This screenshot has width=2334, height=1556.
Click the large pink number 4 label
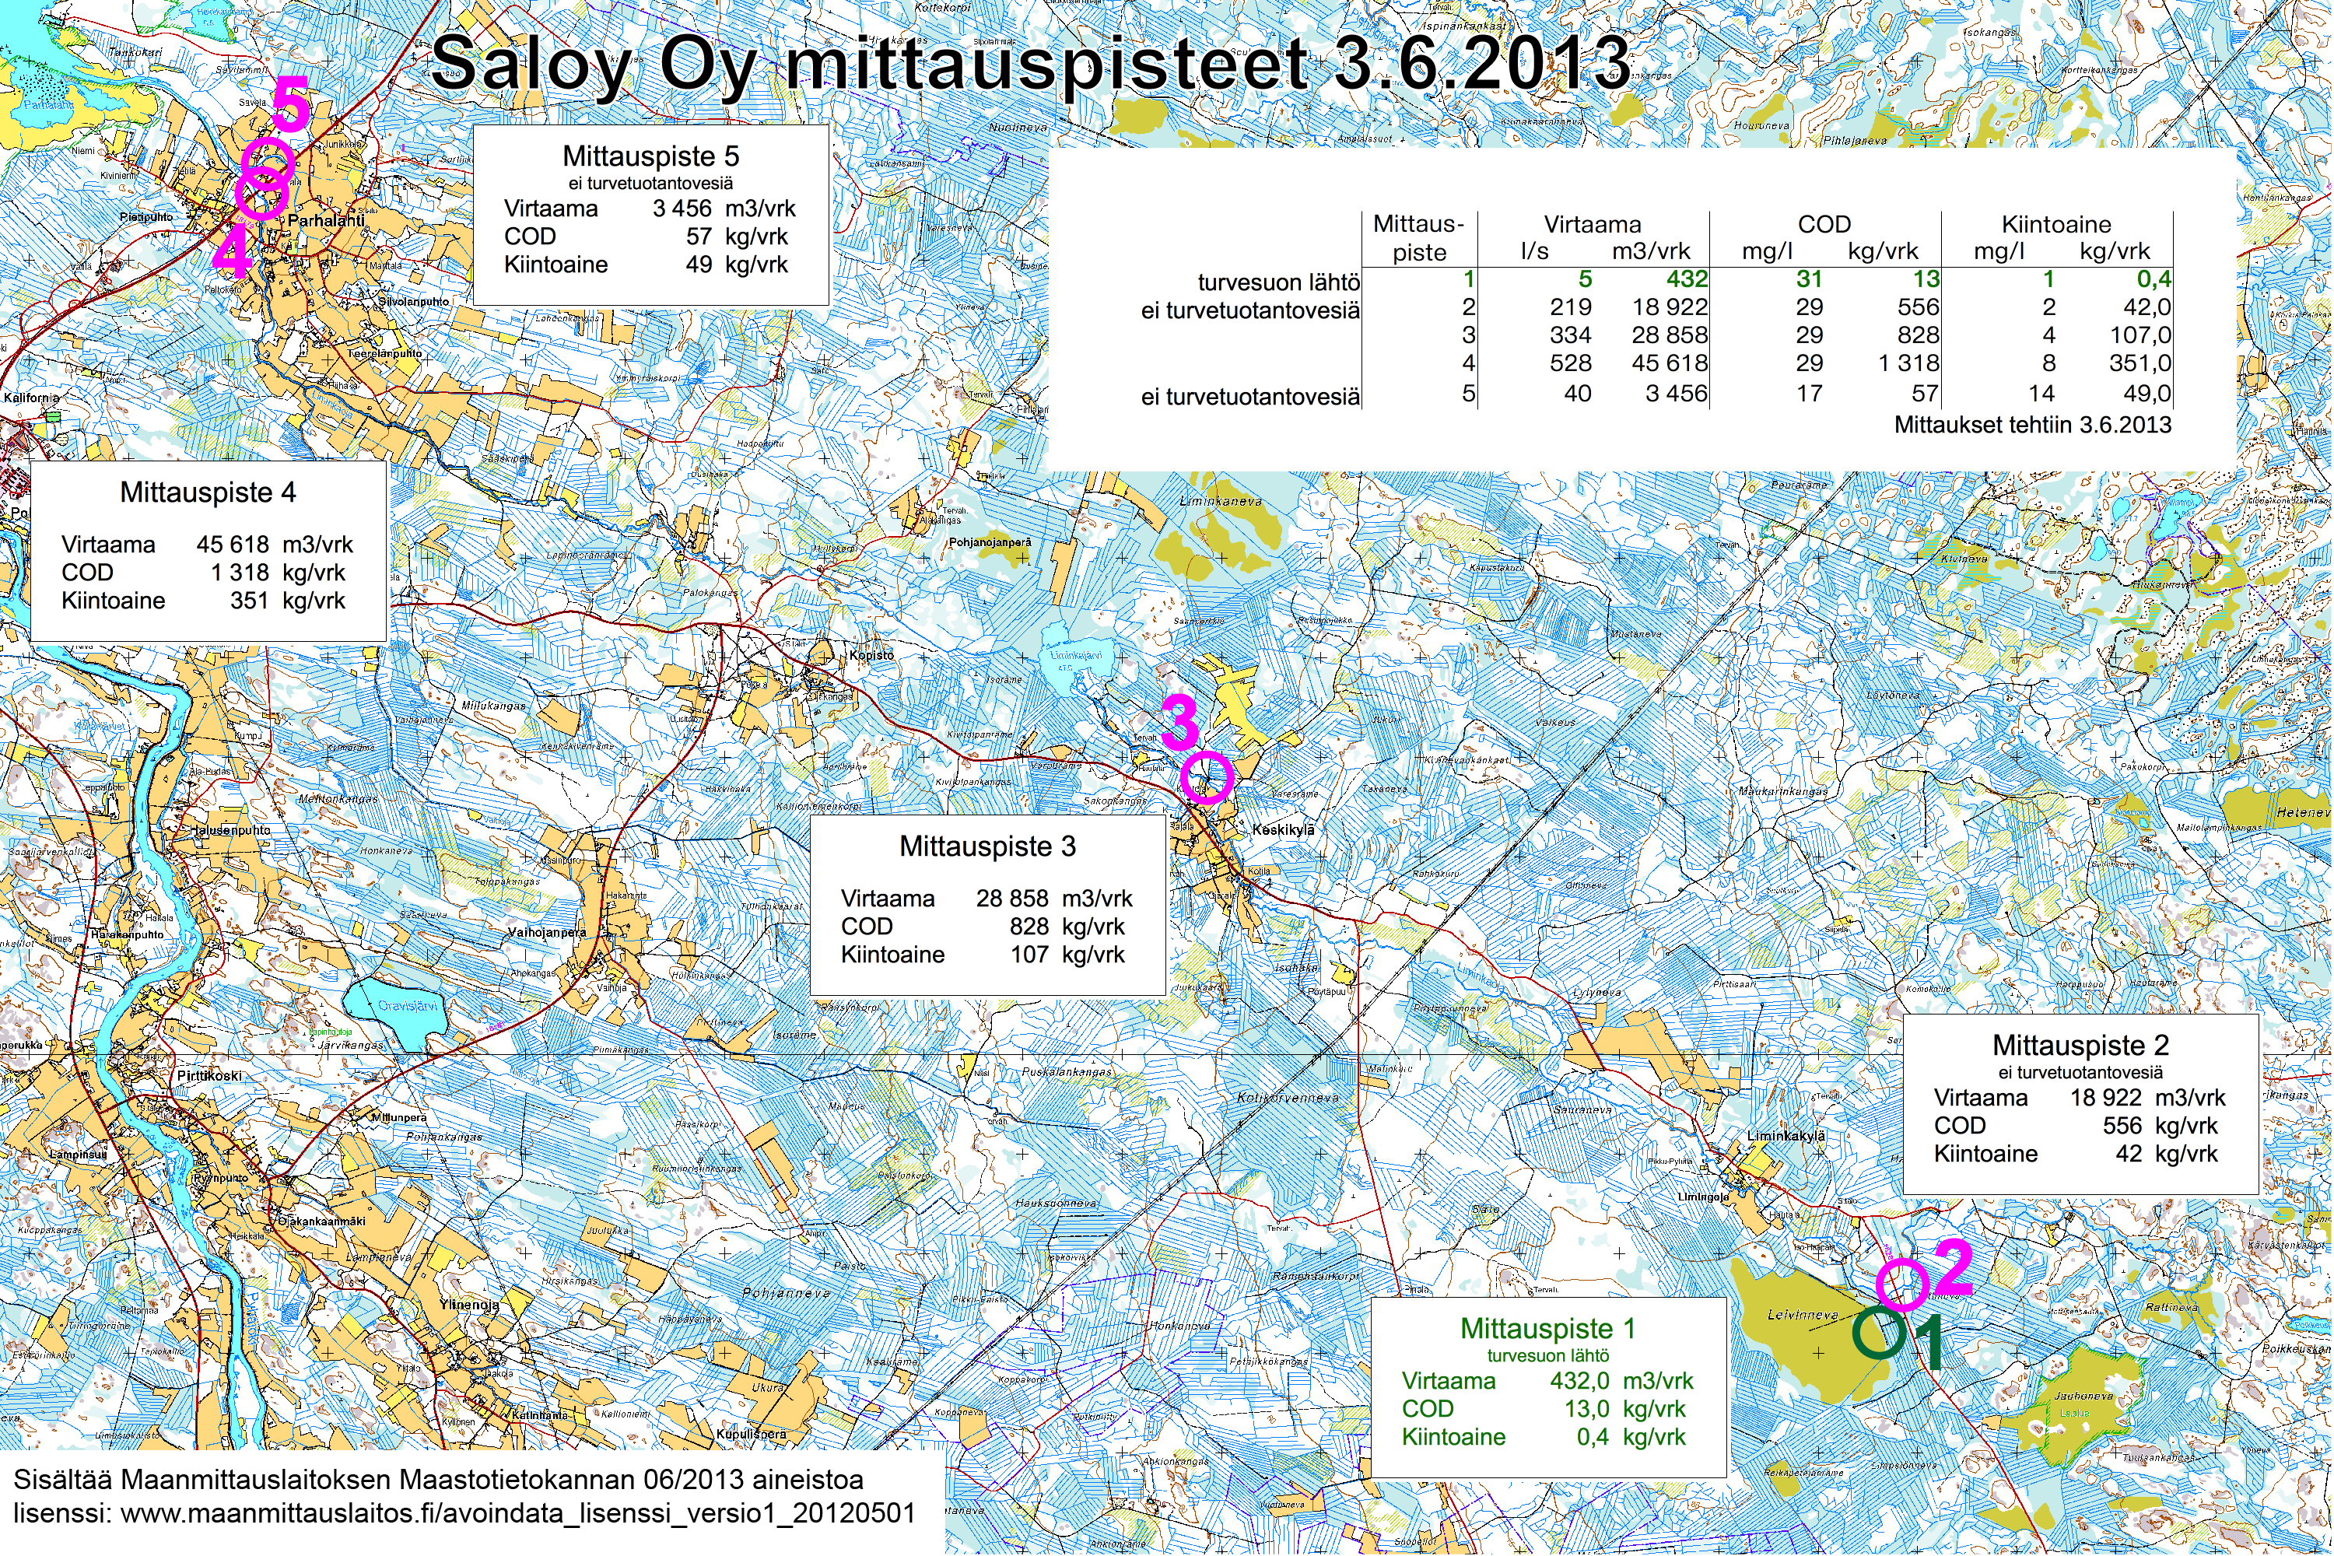point(233,251)
